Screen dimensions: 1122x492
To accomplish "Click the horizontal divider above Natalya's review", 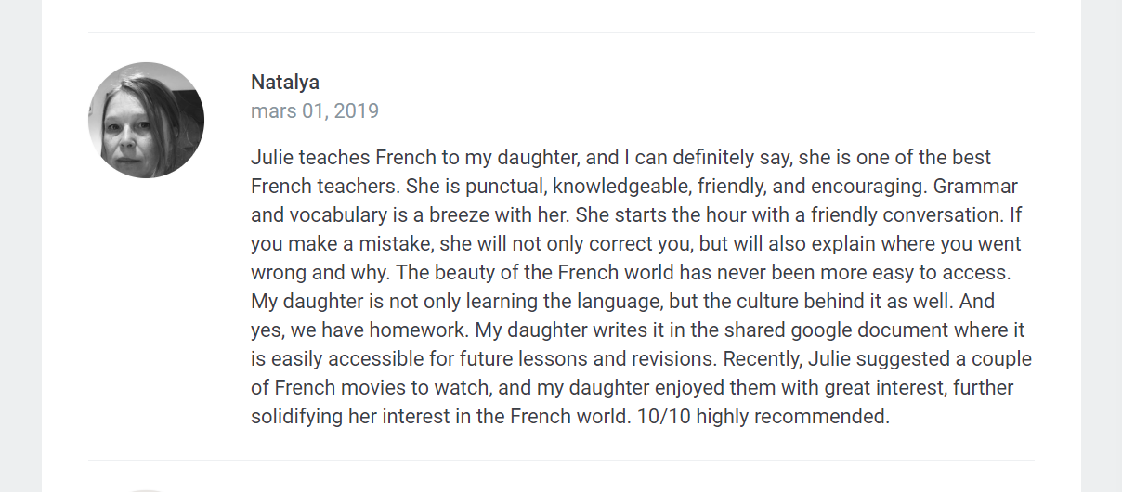I will coord(561,32).
